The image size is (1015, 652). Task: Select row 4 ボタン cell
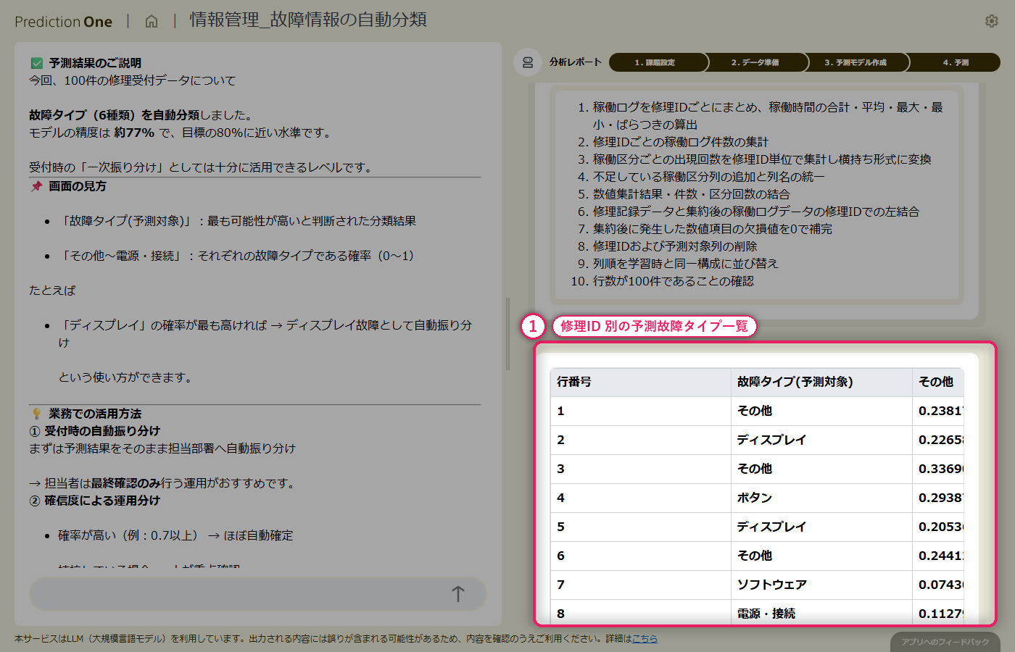[x=821, y=498]
